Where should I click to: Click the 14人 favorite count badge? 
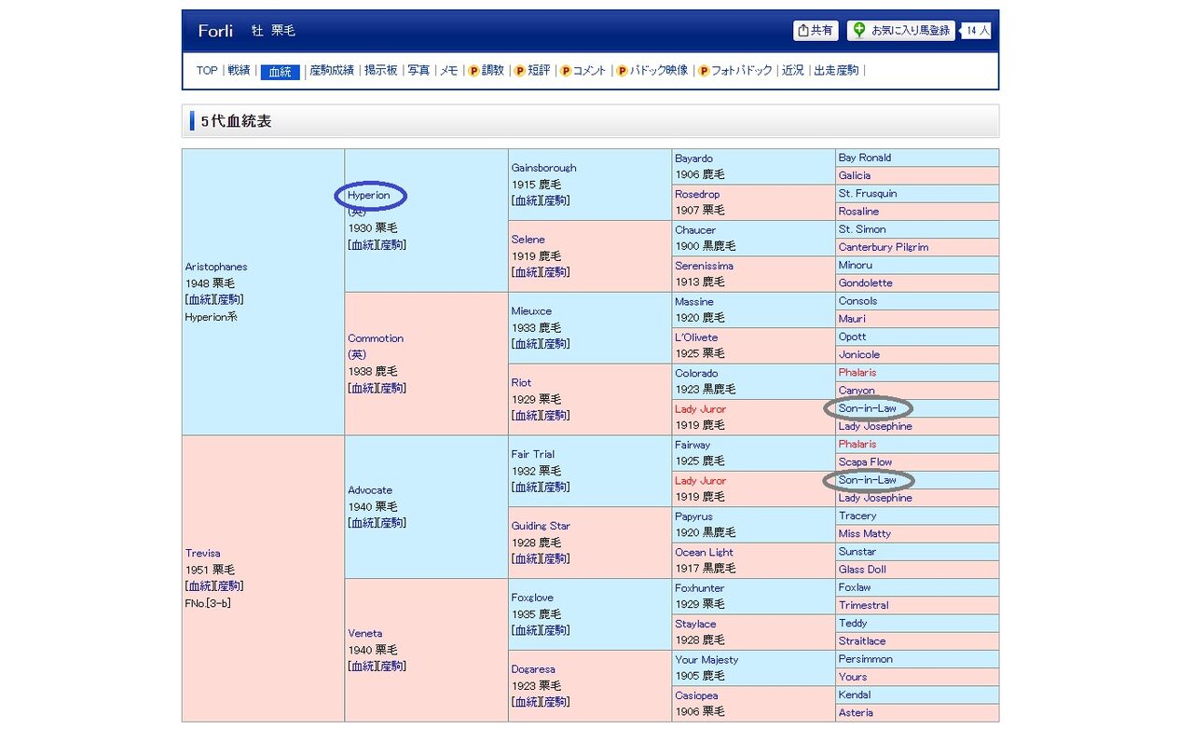(977, 31)
